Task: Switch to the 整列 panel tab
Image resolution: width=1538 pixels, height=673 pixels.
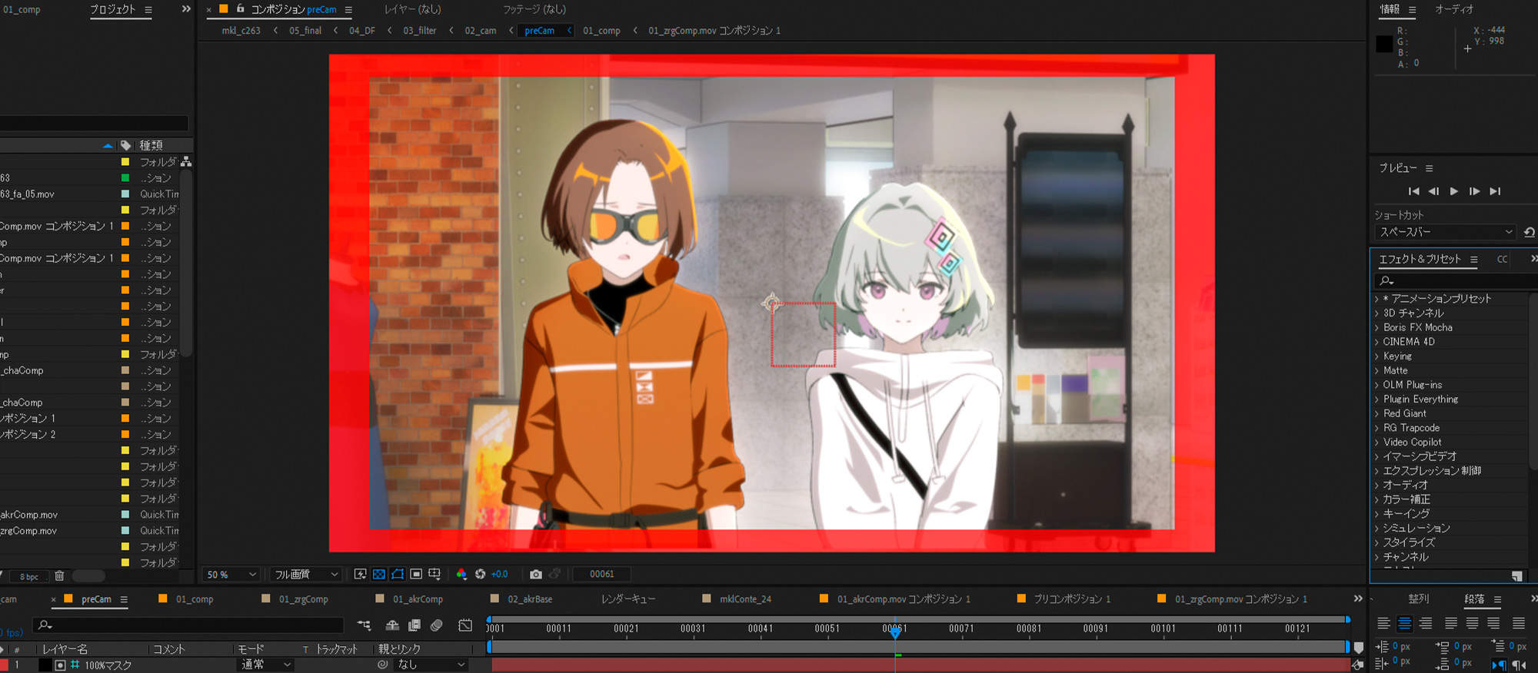Action: [x=1419, y=599]
